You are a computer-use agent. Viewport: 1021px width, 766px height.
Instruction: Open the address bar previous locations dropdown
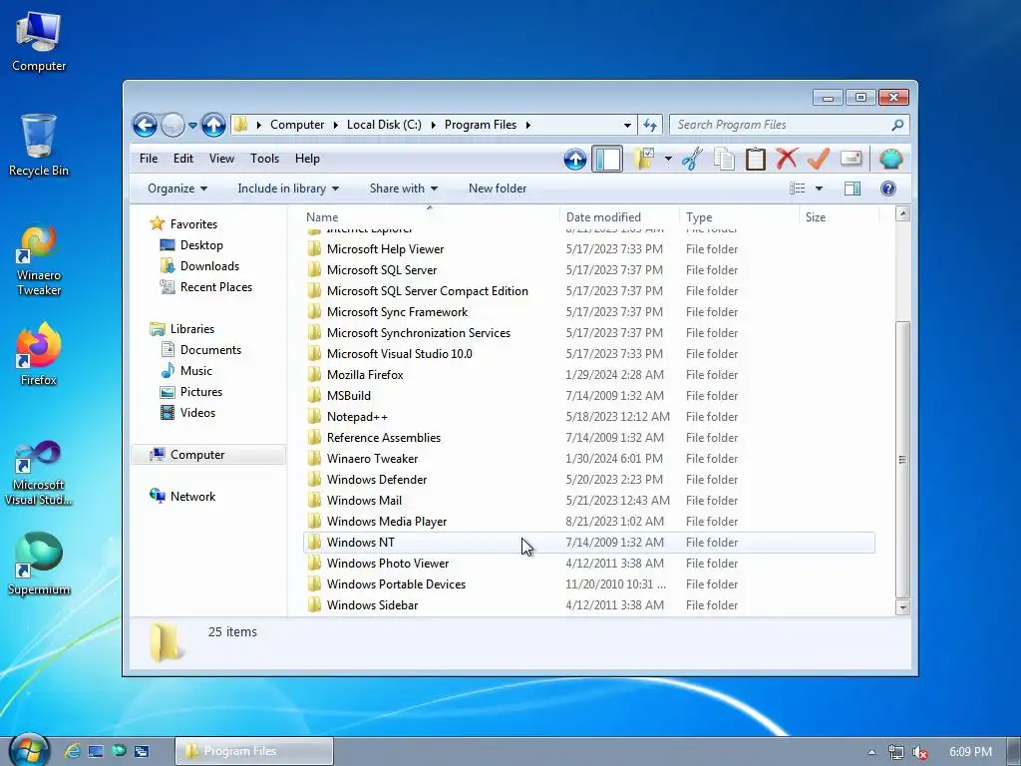[627, 125]
